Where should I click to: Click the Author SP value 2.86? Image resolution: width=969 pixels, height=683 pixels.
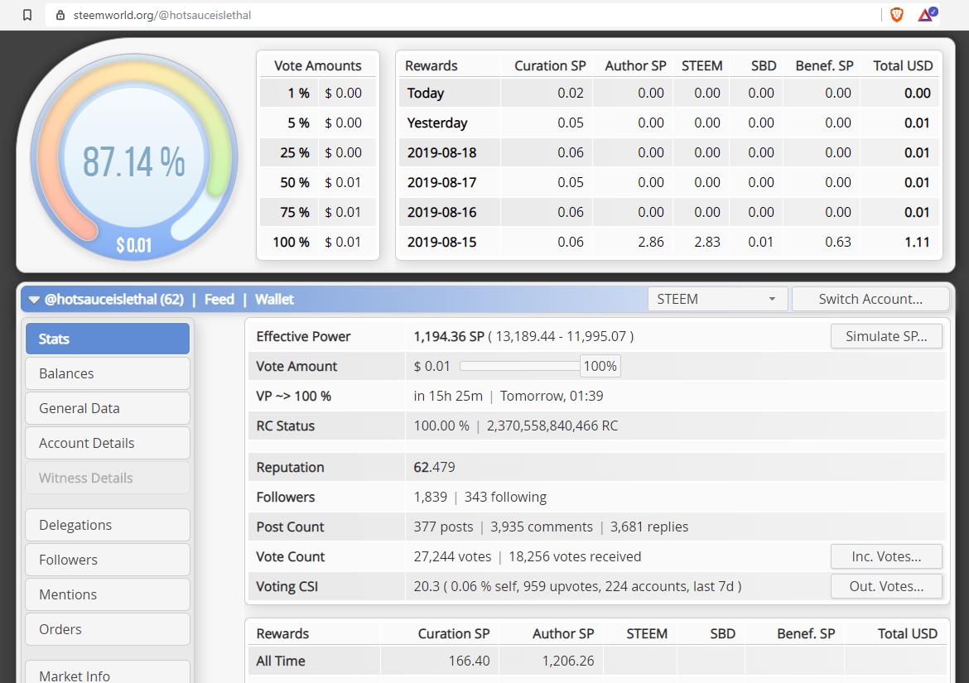tap(651, 242)
